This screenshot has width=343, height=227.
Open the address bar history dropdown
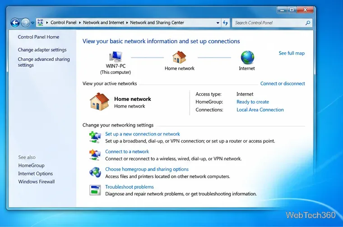click(x=218, y=23)
